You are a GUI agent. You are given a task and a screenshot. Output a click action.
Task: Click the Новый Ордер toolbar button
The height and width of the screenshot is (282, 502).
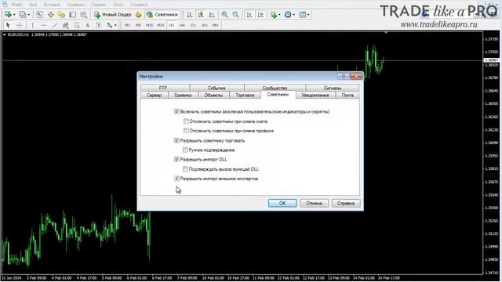click(x=113, y=15)
